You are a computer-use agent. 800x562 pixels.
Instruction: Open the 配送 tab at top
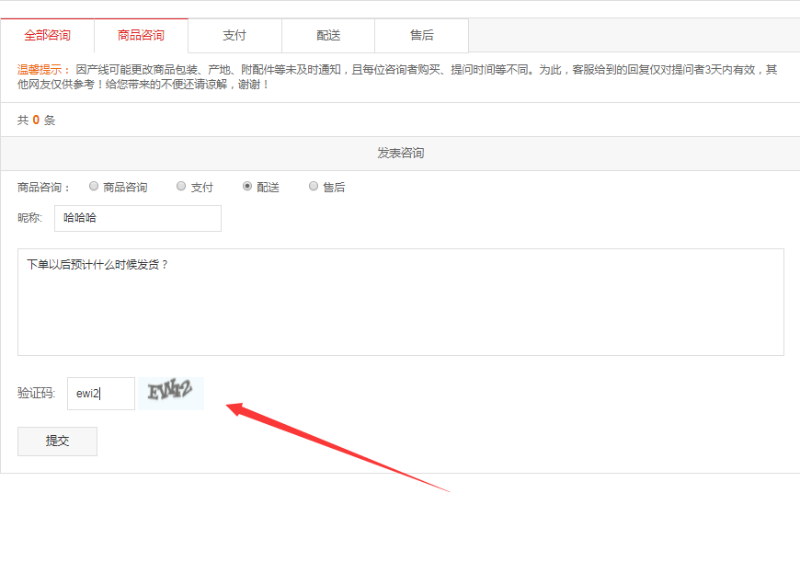pyautogui.click(x=328, y=36)
